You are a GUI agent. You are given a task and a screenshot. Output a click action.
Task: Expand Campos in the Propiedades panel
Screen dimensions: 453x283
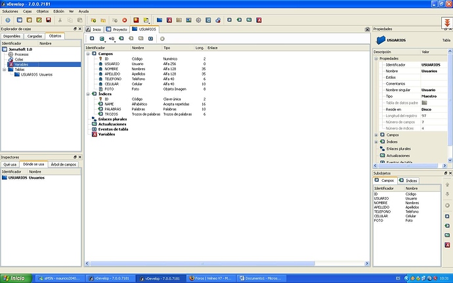[x=376, y=135]
